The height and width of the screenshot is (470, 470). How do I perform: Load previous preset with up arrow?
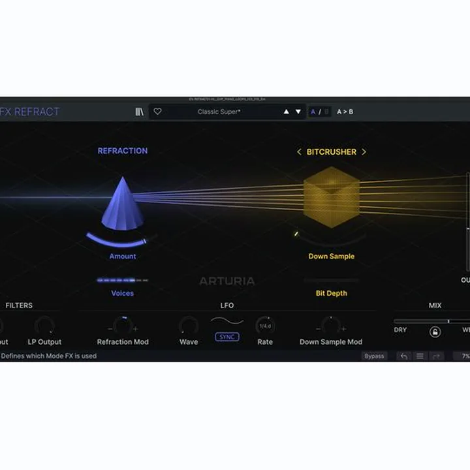(x=287, y=112)
